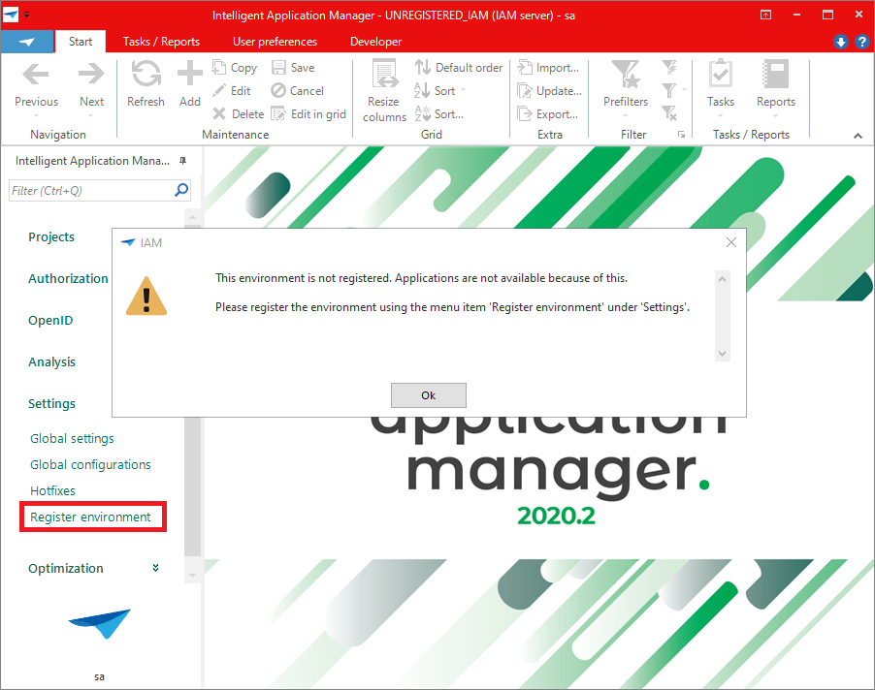Open Global settings

(x=72, y=439)
